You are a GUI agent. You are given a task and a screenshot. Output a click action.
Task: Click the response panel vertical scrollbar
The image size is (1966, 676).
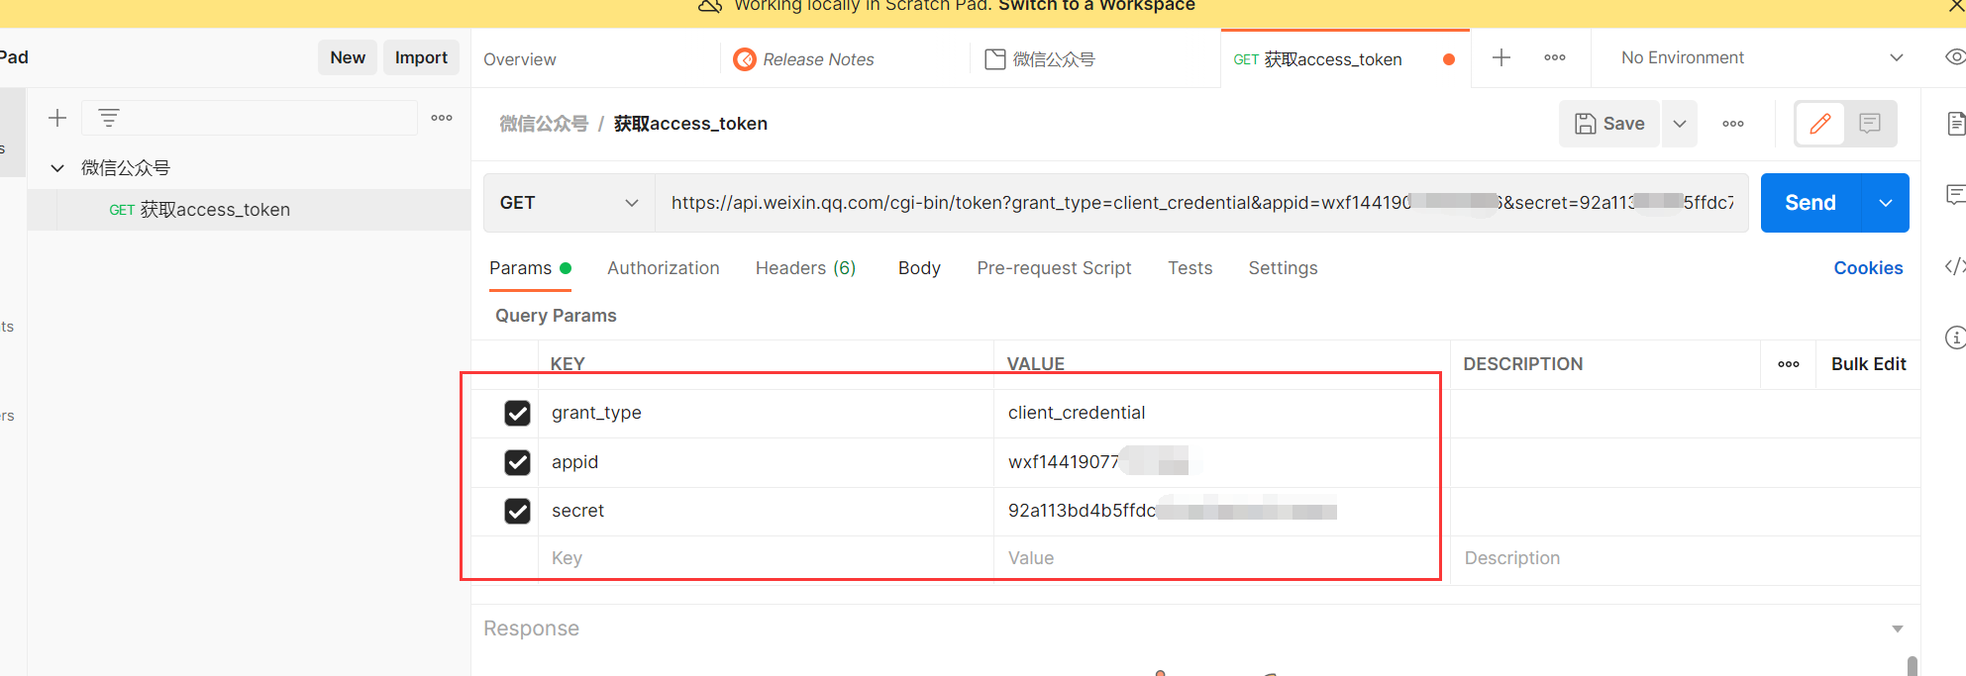(x=1913, y=666)
